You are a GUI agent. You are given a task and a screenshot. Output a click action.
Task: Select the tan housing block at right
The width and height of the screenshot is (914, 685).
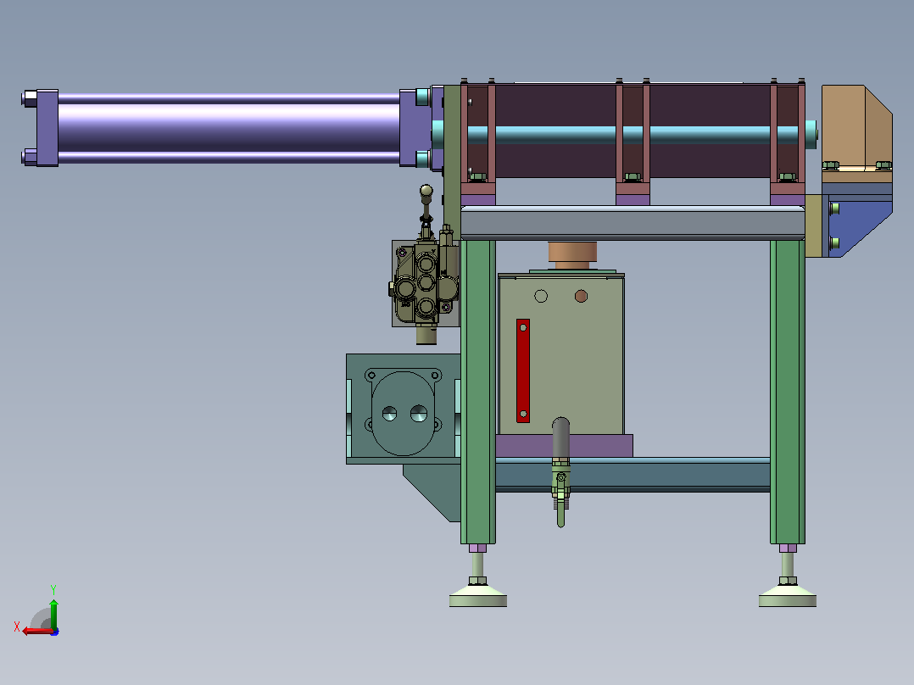pyautogui.click(x=857, y=128)
